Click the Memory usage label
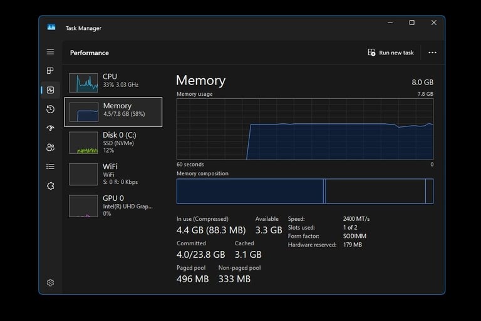This screenshot has width=481, height=321. tap(195, 94)
